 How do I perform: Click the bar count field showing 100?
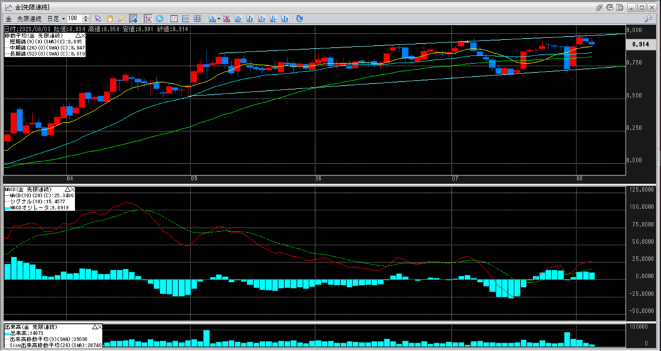point(74,19)
